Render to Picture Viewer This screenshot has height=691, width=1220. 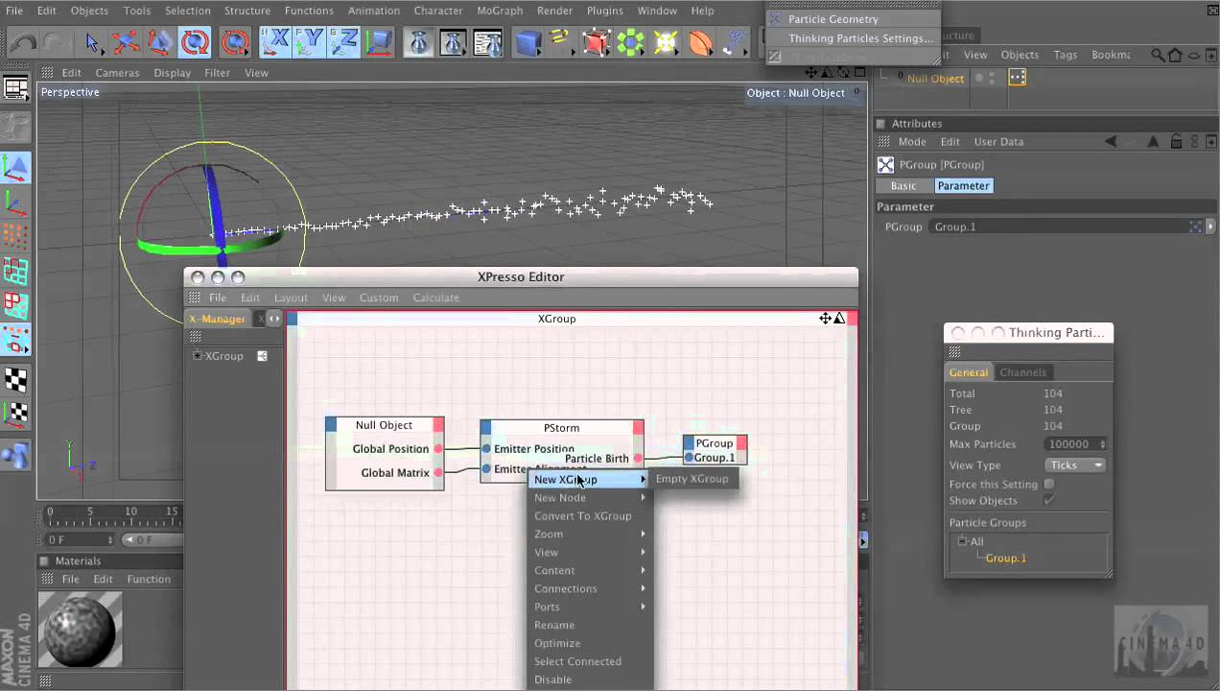point(454,42)
